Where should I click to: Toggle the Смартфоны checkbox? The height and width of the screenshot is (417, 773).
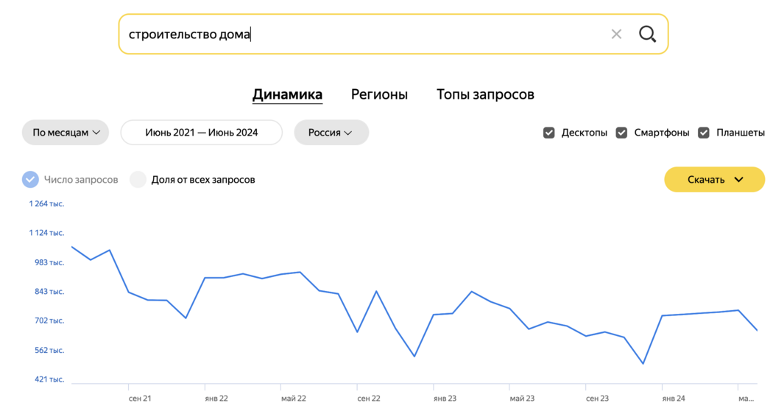tap(621, 133)
